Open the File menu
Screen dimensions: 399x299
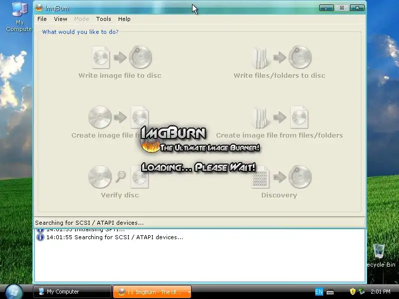pos(42,19)
